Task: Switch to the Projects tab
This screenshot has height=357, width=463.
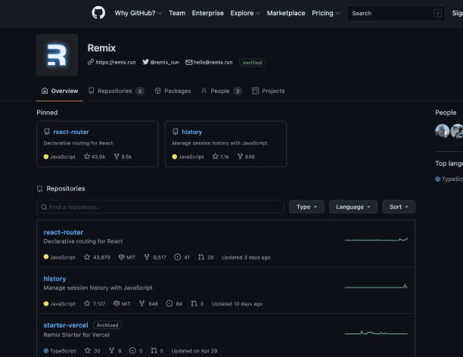Action: pos(268,91)
